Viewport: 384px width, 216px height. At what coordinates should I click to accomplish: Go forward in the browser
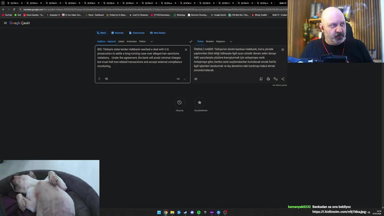9,9
